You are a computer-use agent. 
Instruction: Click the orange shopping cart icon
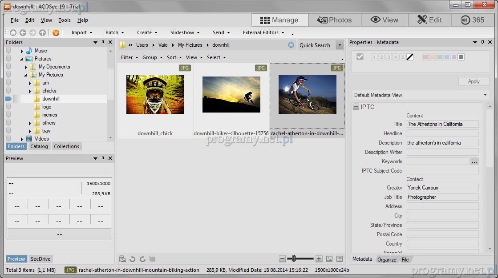(x=56, y=32)
